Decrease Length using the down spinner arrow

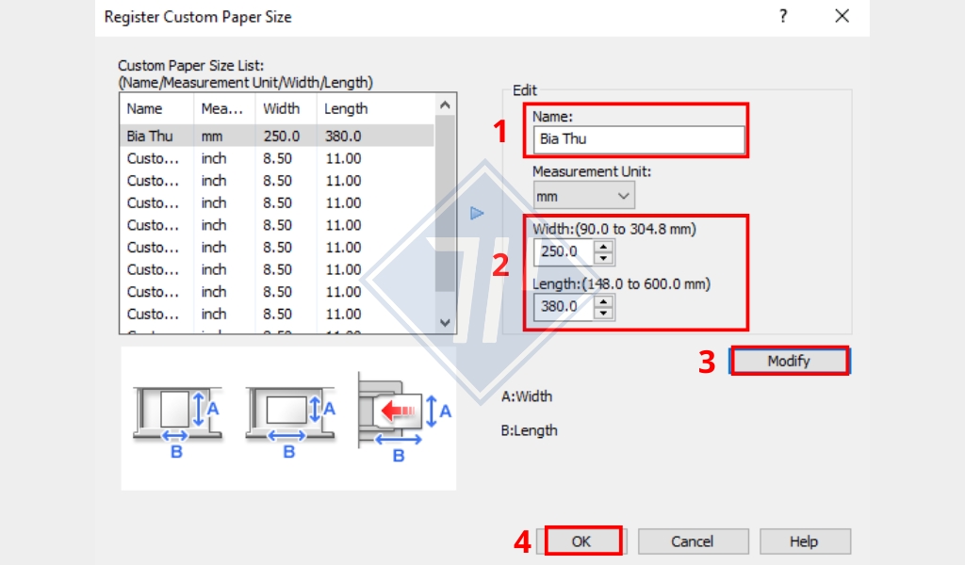tap(604, 313)
